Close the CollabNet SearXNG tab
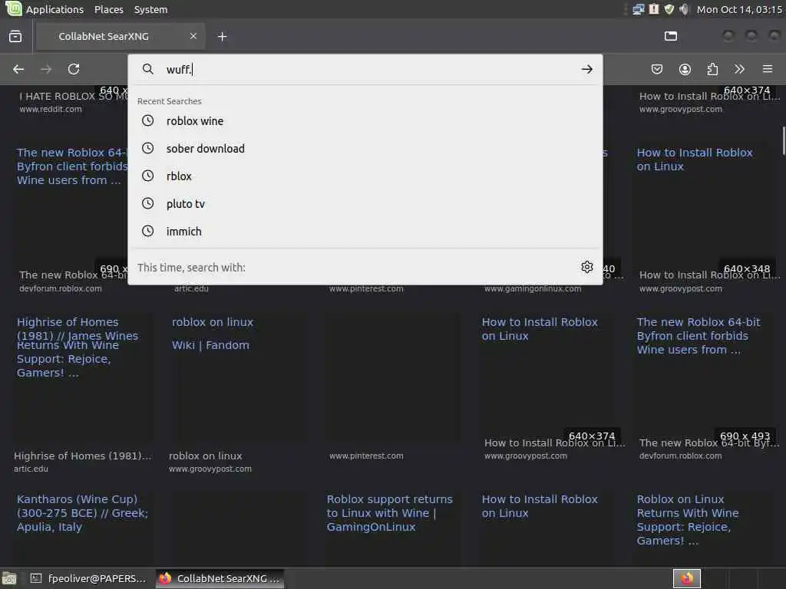Screen dimensions: 786x589 [x=193, y=36]
